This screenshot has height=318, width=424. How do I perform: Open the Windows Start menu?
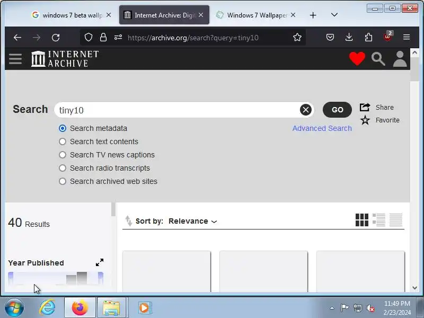14,308
